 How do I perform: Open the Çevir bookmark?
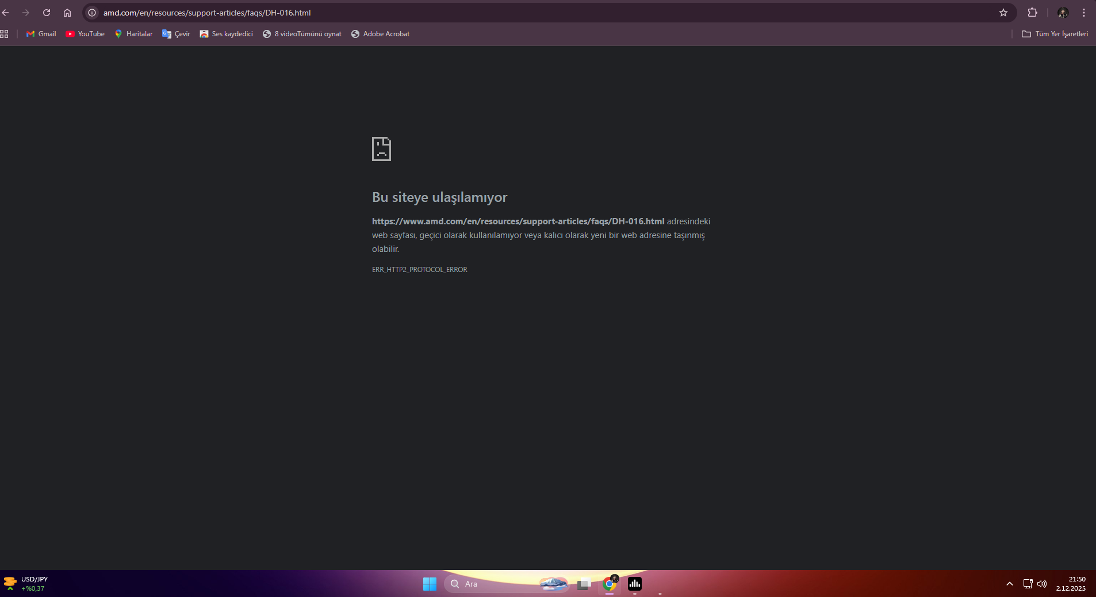[176, 34]
